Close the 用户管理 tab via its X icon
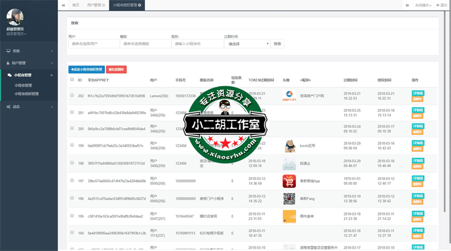Image resolution: width=451 pixels, height=251 pixels. [105, 5]
